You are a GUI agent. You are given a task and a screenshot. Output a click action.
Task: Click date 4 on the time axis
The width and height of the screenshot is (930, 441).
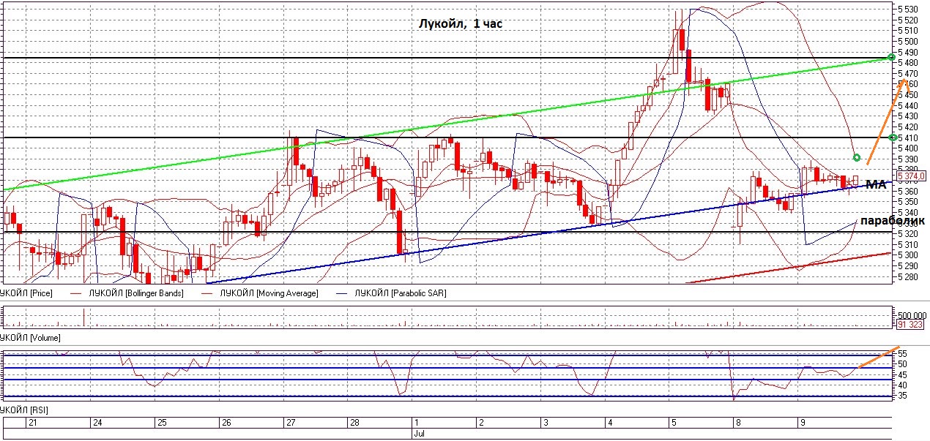[610, 423]
